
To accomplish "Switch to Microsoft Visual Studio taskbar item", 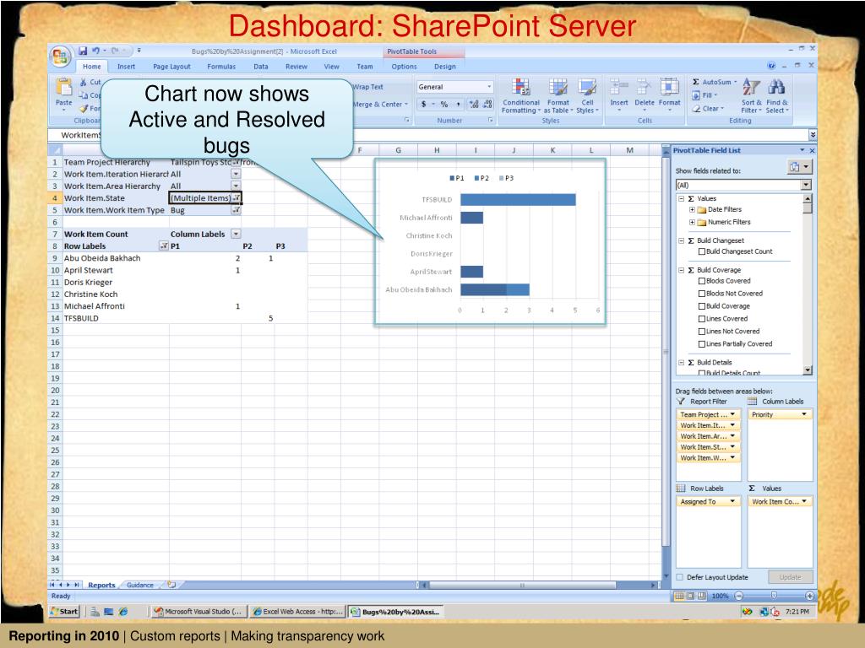I will point(198,611).
